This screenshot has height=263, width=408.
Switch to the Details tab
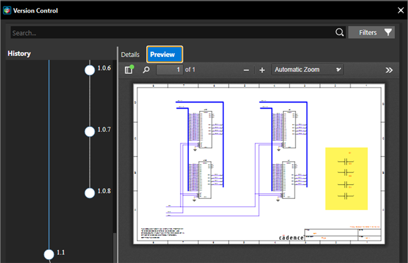130,54
